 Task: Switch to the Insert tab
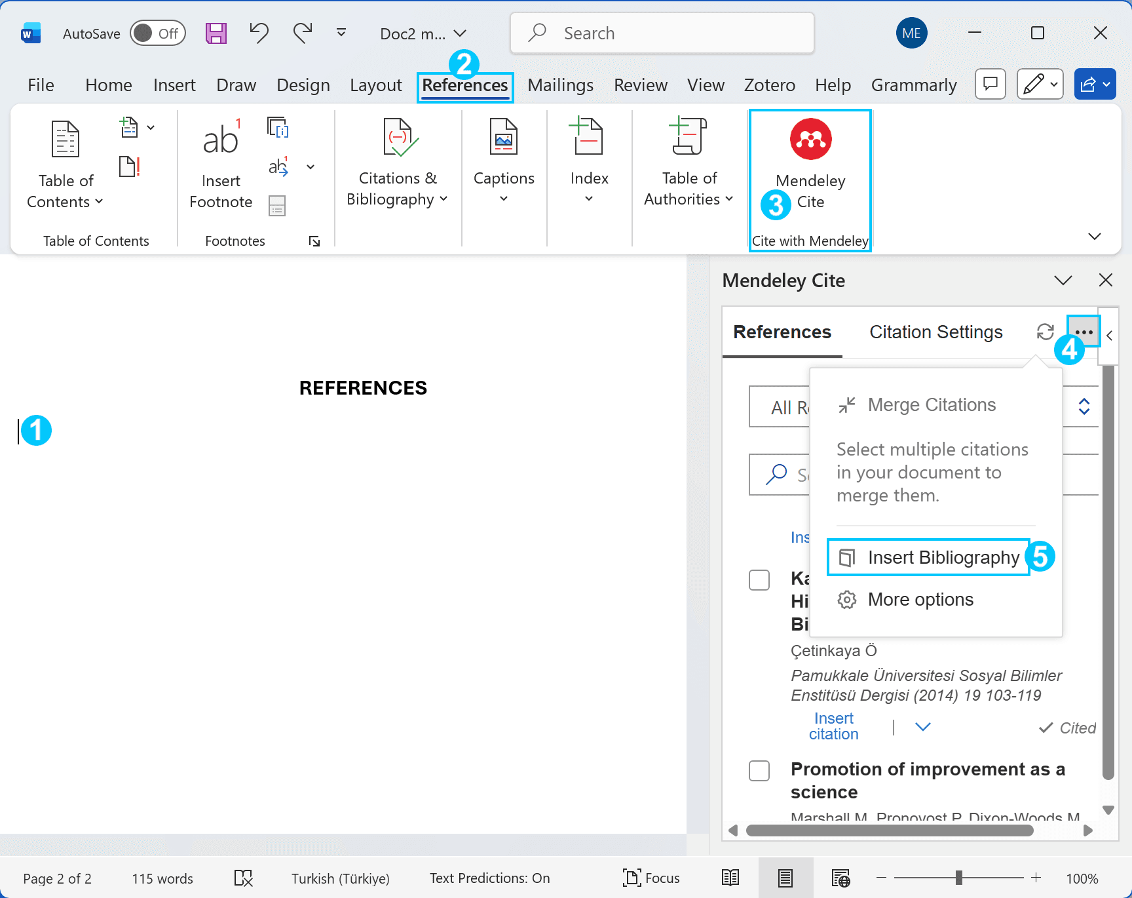[x=174, y=85]
